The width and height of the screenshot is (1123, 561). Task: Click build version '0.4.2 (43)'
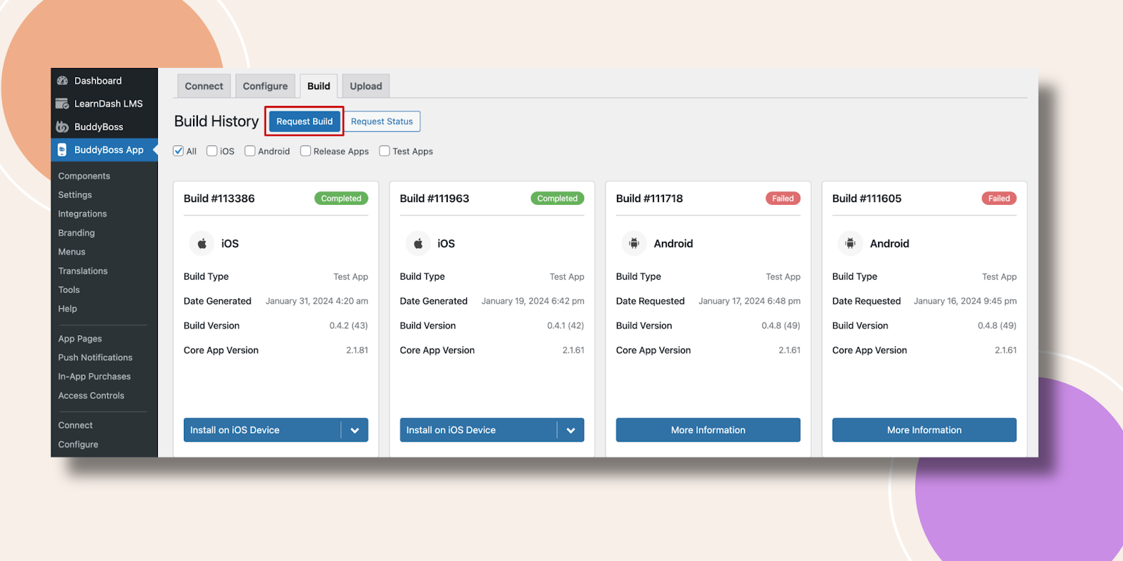pos(349,325)
